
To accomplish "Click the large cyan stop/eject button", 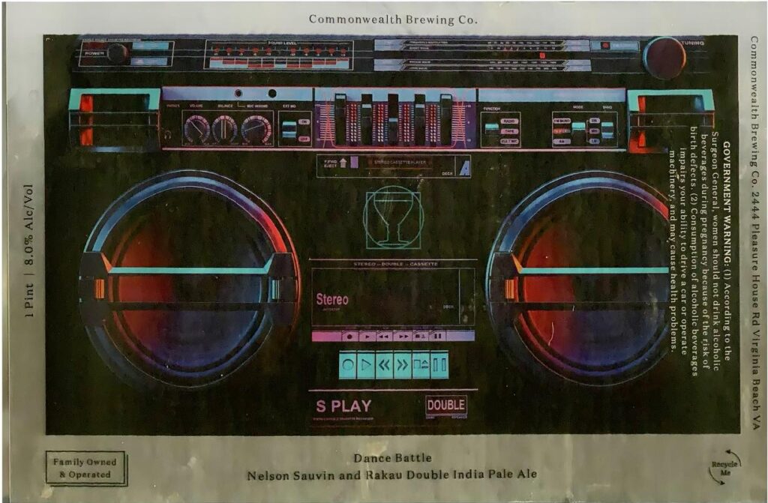I will point(421,365).
